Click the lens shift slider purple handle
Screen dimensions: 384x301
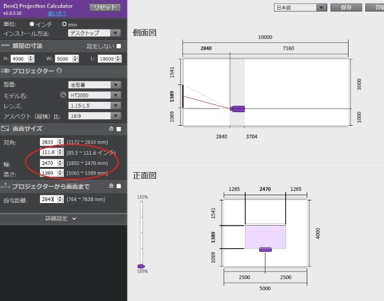(141, 266)
